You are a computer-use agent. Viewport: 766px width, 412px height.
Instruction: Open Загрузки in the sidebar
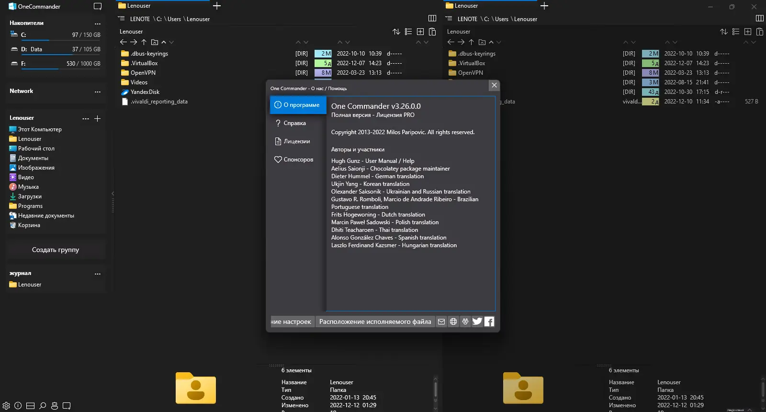(25, 196)
